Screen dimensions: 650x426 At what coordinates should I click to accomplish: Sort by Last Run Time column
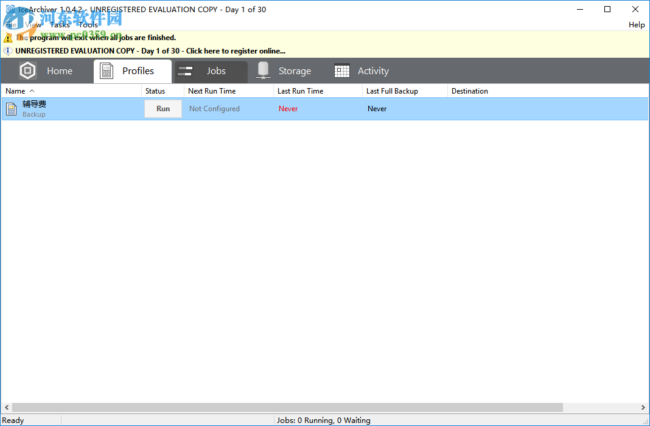pos(318,91)
